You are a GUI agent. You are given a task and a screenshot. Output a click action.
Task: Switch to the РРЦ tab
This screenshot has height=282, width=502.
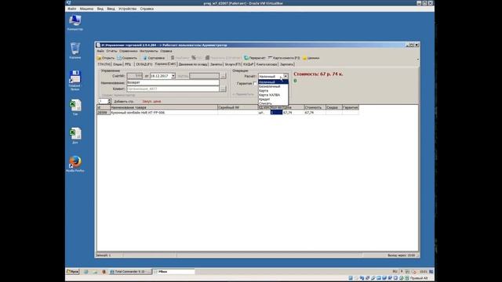point(128,64)
